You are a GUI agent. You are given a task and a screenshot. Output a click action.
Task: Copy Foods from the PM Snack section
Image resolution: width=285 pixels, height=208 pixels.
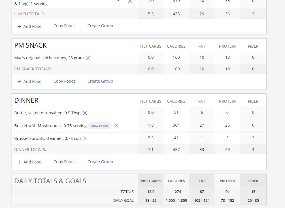[x=64, y=81]
